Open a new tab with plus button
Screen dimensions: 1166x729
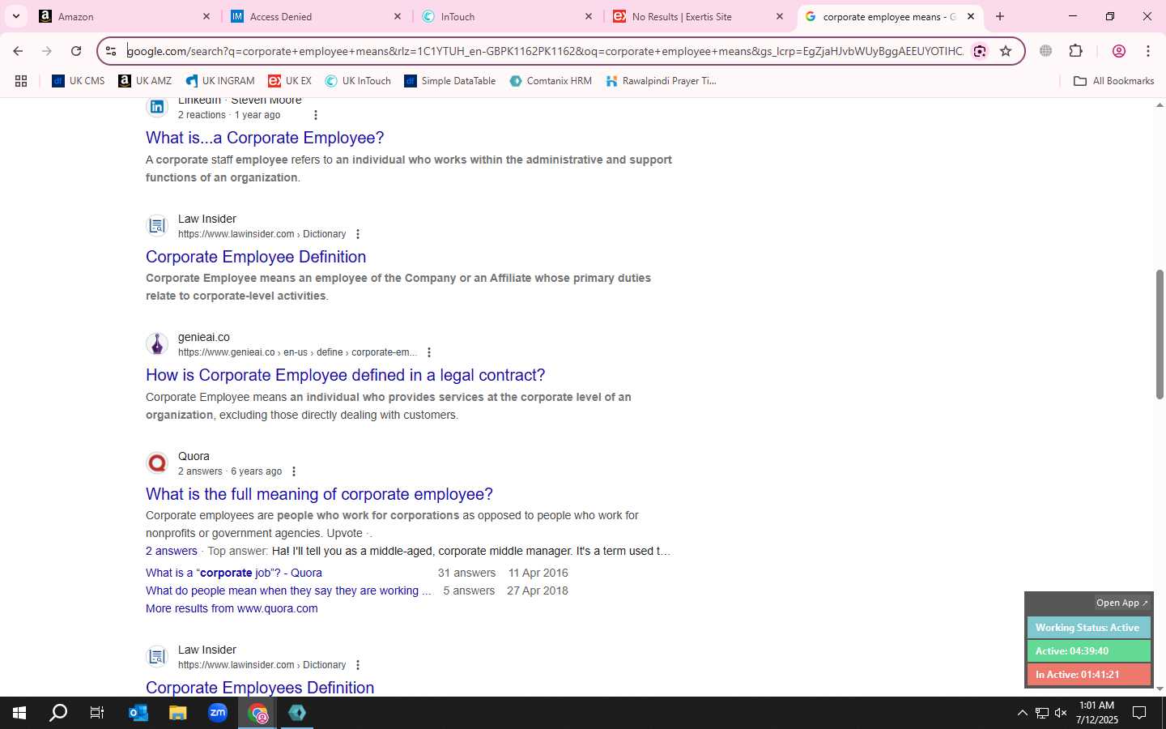(x=1000, y=16)
